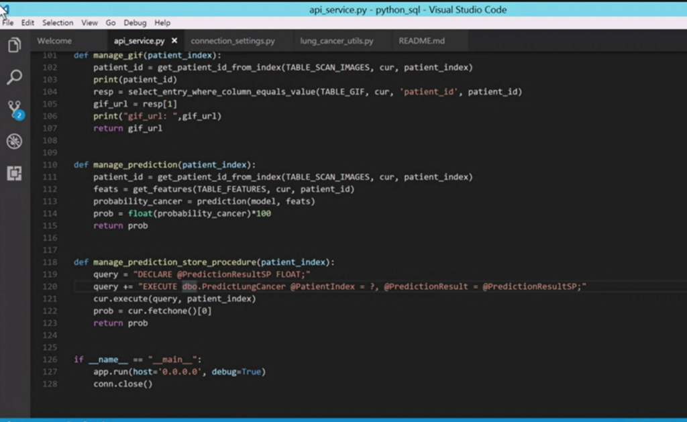Image resolution: width=687 pixels, height=422 pixels.
Task: Open the Debug menu in menu bar
Action: pyautogui.click(x=135, y=23)
